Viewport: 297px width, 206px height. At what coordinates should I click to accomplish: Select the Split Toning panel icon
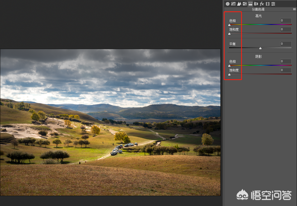pyautogui.click(x=250, y=4)
